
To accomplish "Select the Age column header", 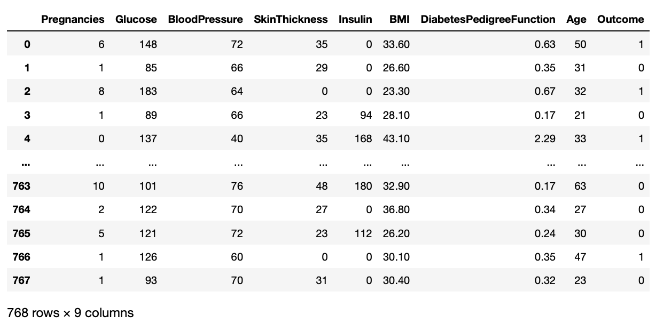I will pos(576,20).
